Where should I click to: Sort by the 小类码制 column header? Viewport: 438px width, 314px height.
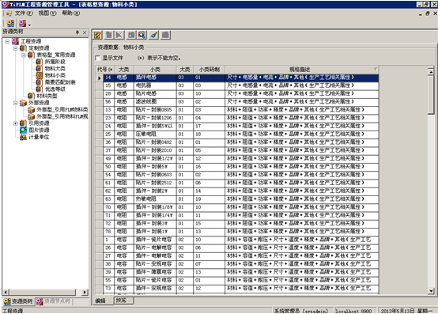tap(210, 70)
